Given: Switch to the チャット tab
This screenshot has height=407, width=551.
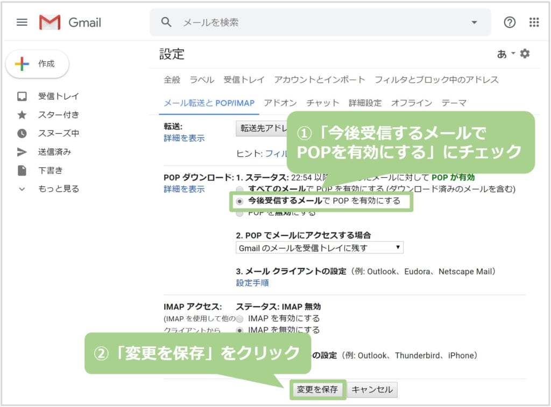Looking at the screenshot, I should pyautogui.click(x=323, y=103).
